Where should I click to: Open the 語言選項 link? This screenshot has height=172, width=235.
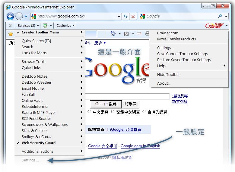coord(180,102)
